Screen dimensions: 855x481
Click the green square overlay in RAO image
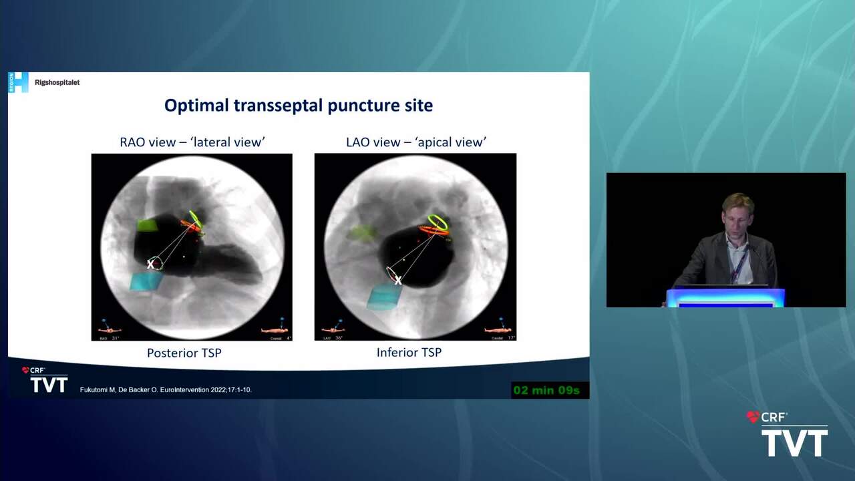tap(148, 226)
